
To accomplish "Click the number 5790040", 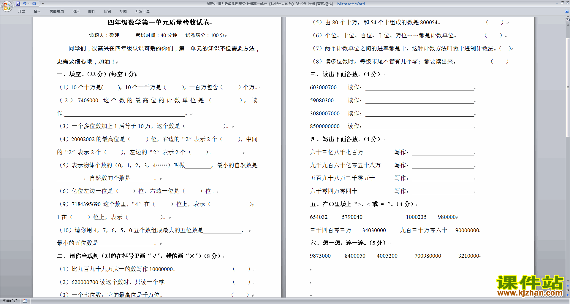I will (352, 217).
